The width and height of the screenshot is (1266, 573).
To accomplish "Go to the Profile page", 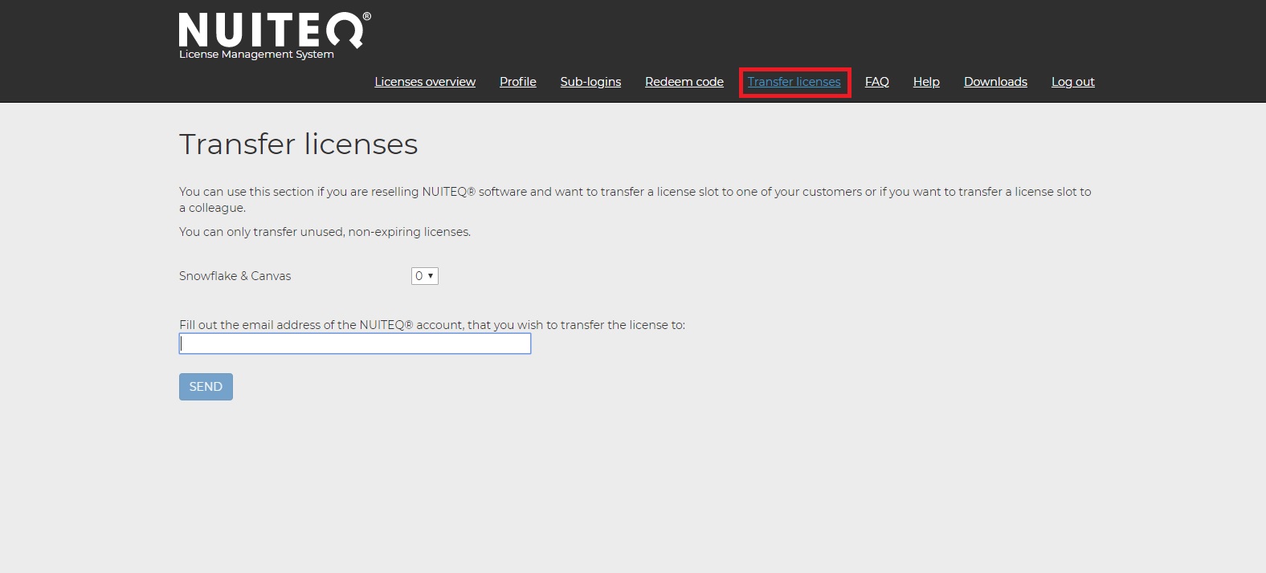I will tap(518, 82).
